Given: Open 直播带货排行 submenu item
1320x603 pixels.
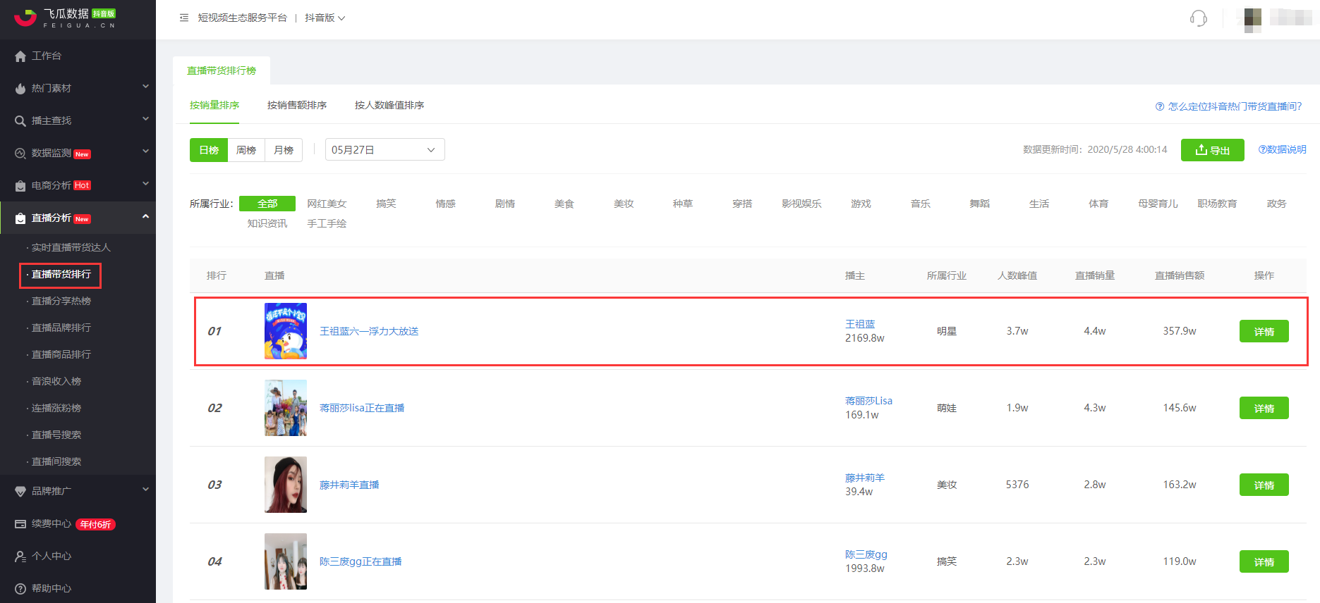Looking at the screenshot, I should pyautogui.click(x=61, y=275).
